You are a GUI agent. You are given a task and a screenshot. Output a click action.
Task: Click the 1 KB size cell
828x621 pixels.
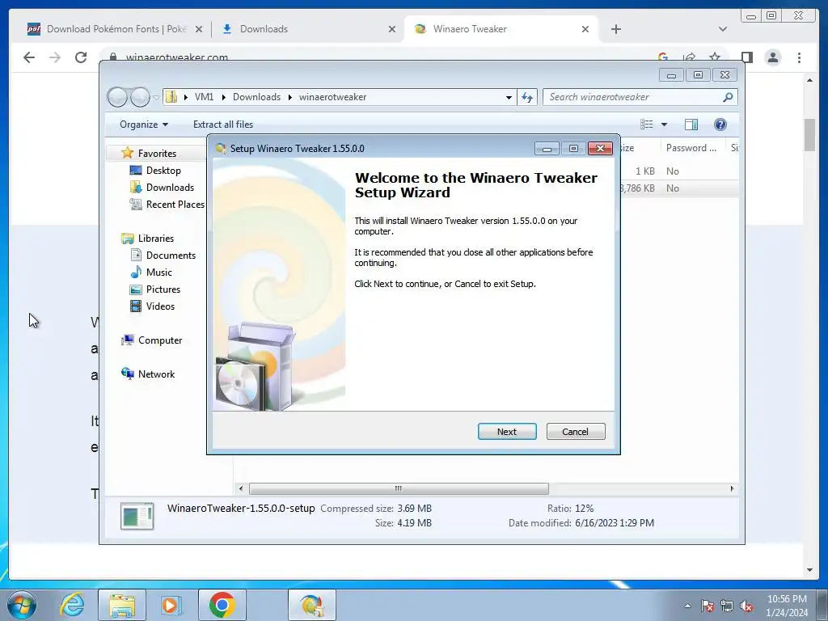pyautogui.click(x=644, y=171)
